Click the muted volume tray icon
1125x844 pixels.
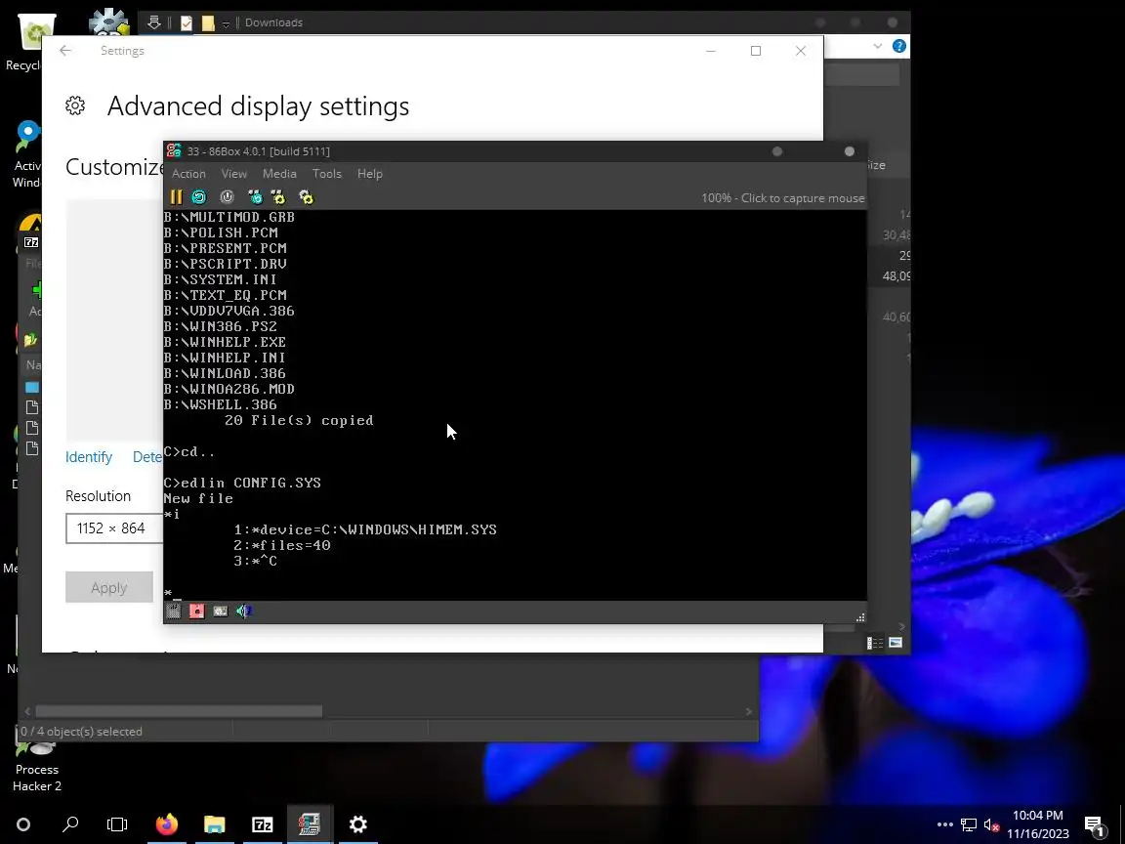point(991,825)
